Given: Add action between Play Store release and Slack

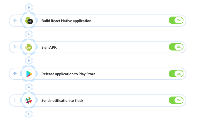Looking at the screenshot, I should pyautogui.click(x=29, y=87).
